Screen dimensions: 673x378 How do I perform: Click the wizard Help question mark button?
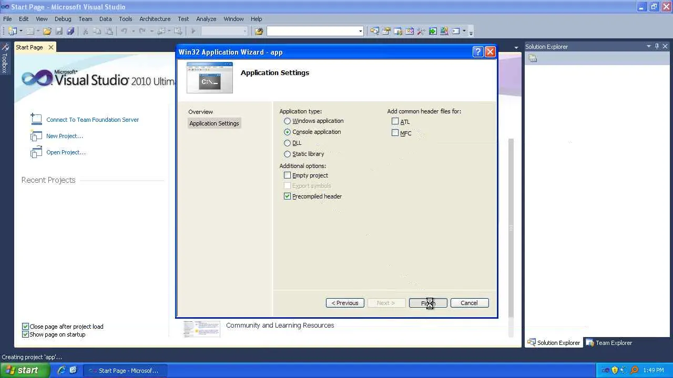pos(478,51)
